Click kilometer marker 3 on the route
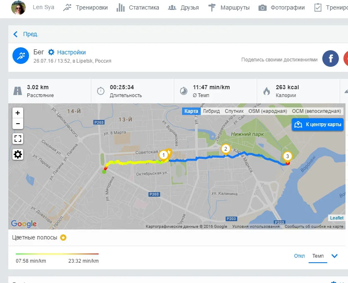348x283 pixels. coord(287,157)
